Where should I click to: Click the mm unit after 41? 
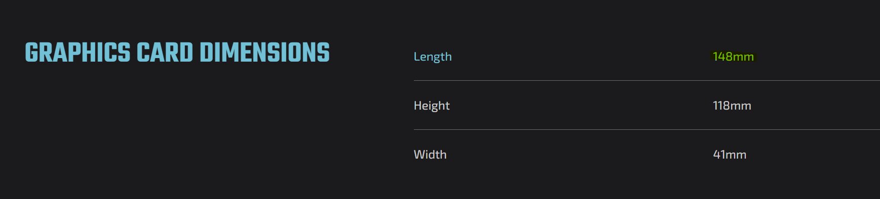(x=736, y=155)
